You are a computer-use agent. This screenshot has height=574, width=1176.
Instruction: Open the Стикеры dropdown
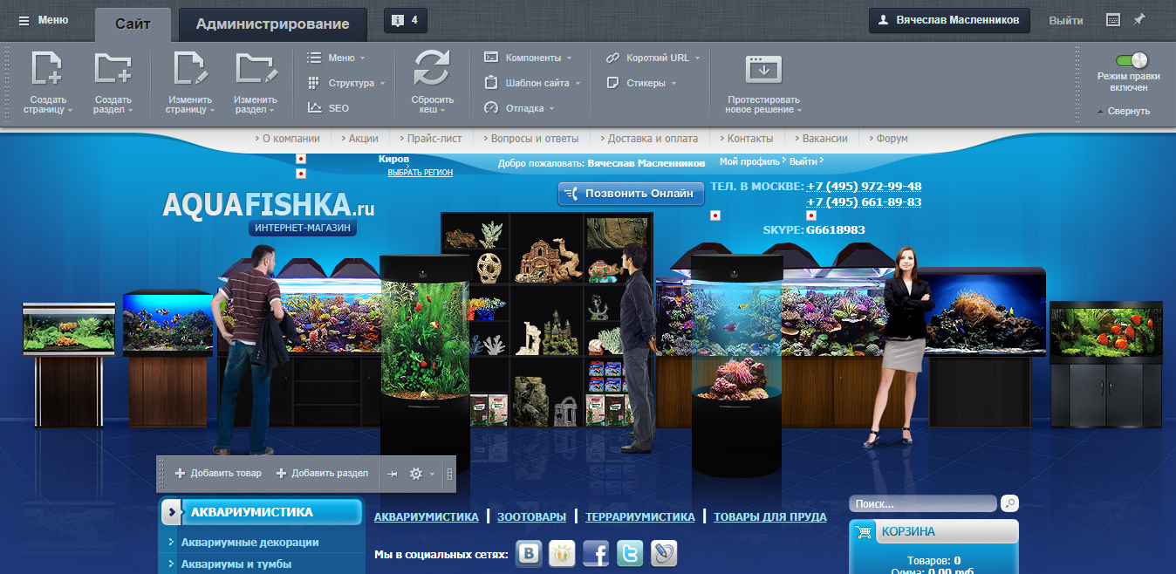641,83
